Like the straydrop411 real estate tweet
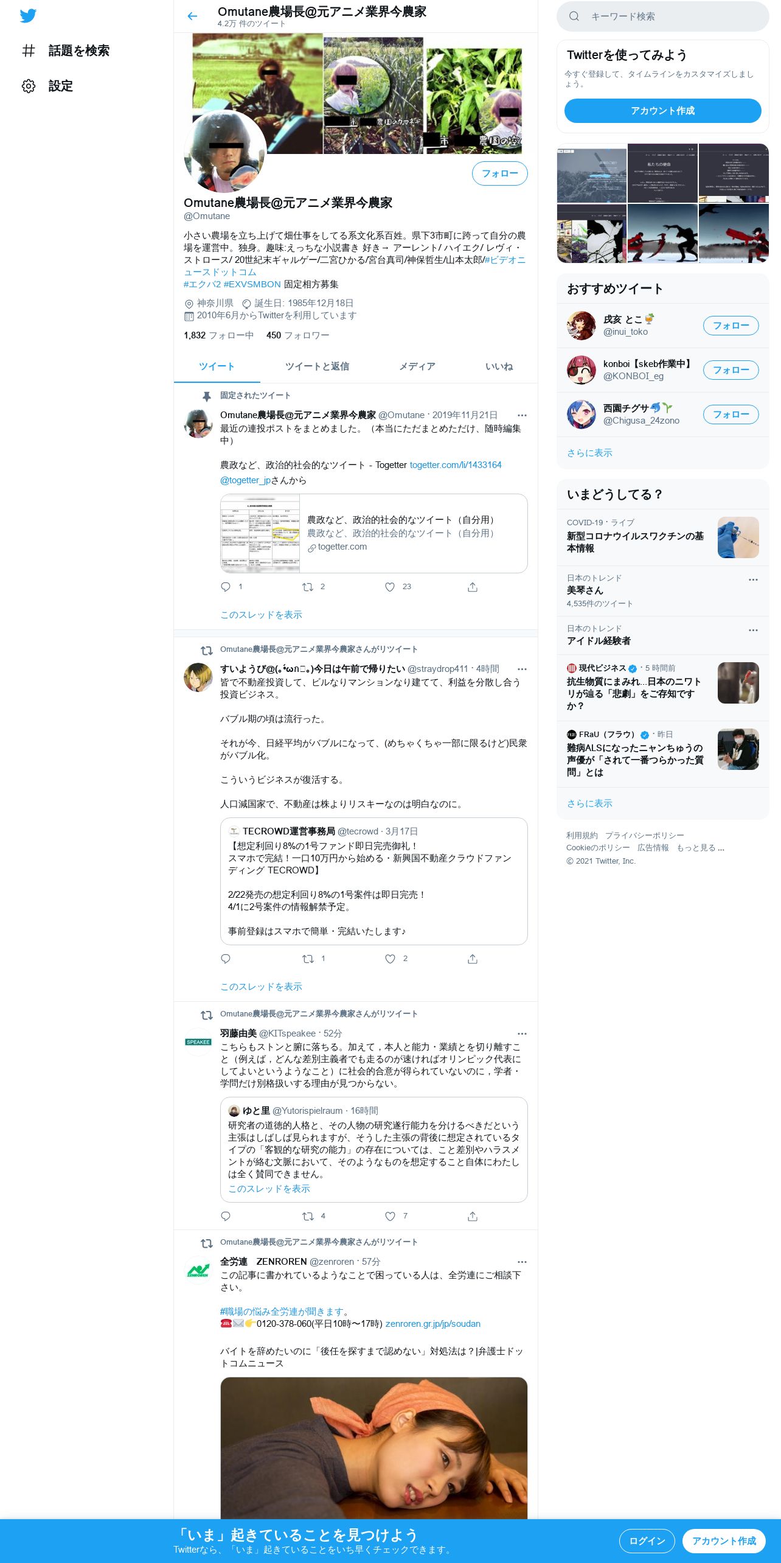 390,959
